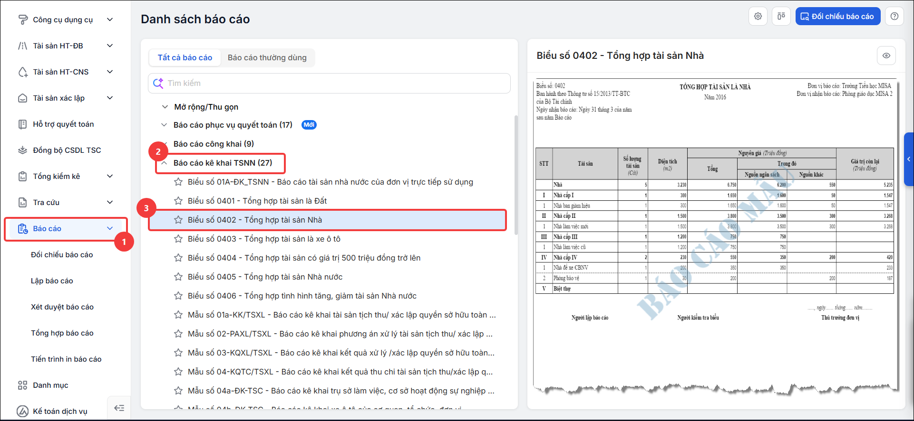Click the Tổng kiểm kê clipboard icon
Screen dimensions: 914x421
22,176
